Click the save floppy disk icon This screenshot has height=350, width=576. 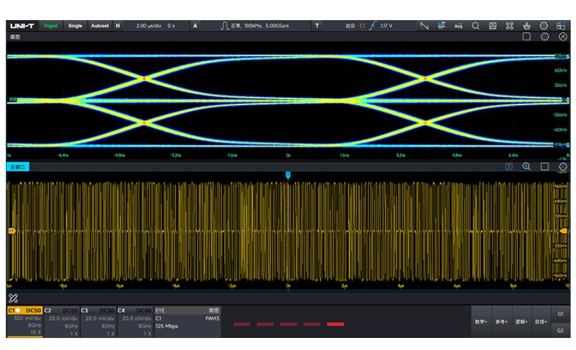pos(492,26)
